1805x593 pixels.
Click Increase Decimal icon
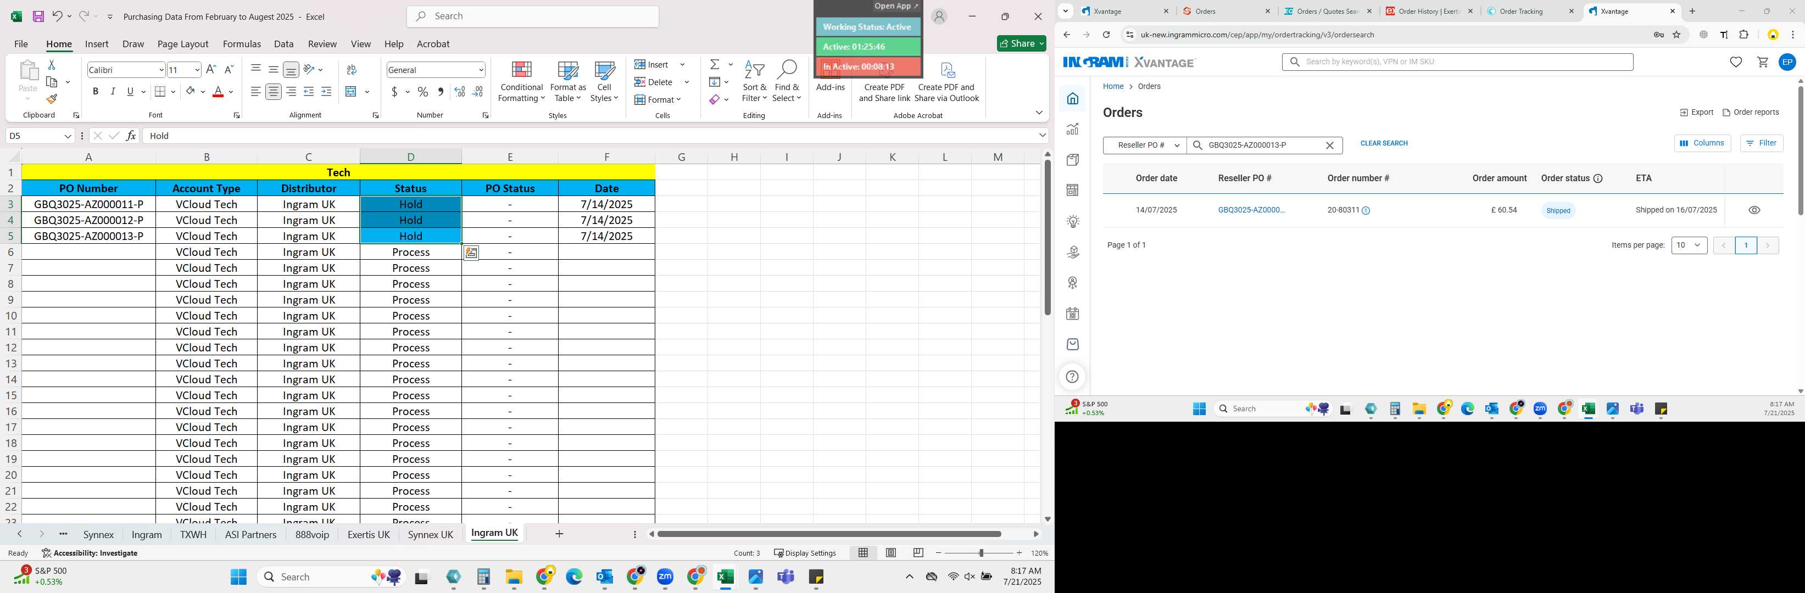(460, 92)
